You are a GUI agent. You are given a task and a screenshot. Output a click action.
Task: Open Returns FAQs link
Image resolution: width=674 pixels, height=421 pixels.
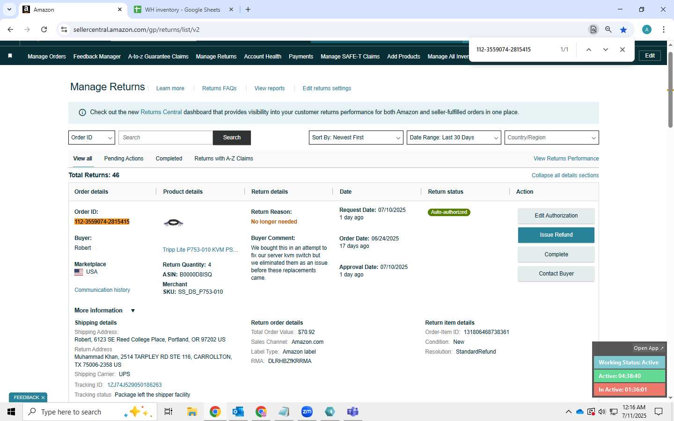(220, 88)
